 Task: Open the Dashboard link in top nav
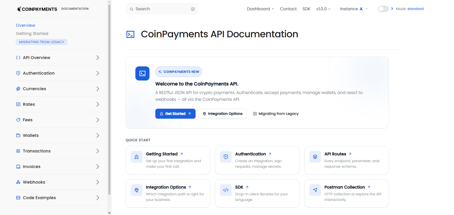coord(260,9)
